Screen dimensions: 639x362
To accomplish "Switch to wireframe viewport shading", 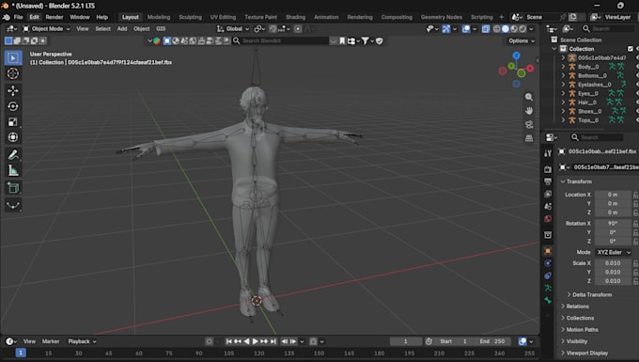I will (x=497, y=29).
